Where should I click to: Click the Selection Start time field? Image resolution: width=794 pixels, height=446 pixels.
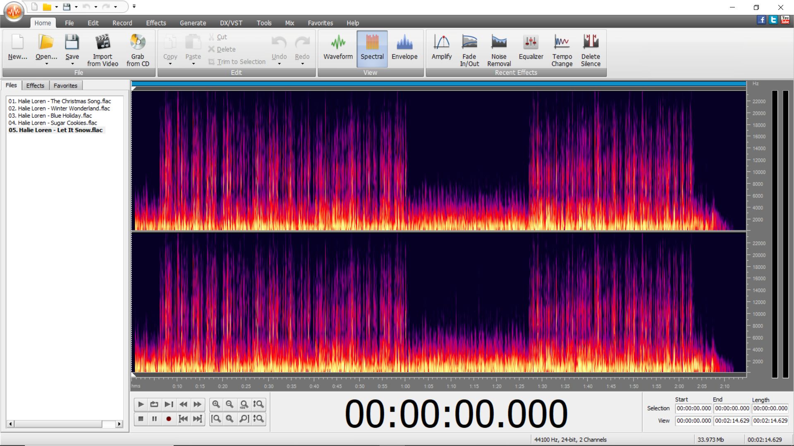coord(694,408)
